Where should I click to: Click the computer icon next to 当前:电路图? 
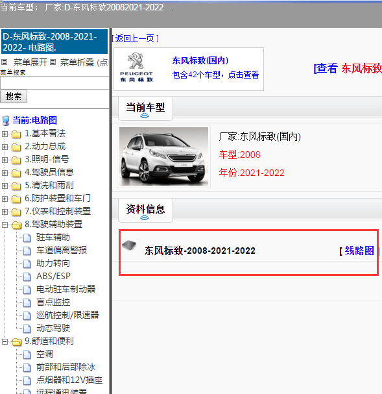coord(6,121)
